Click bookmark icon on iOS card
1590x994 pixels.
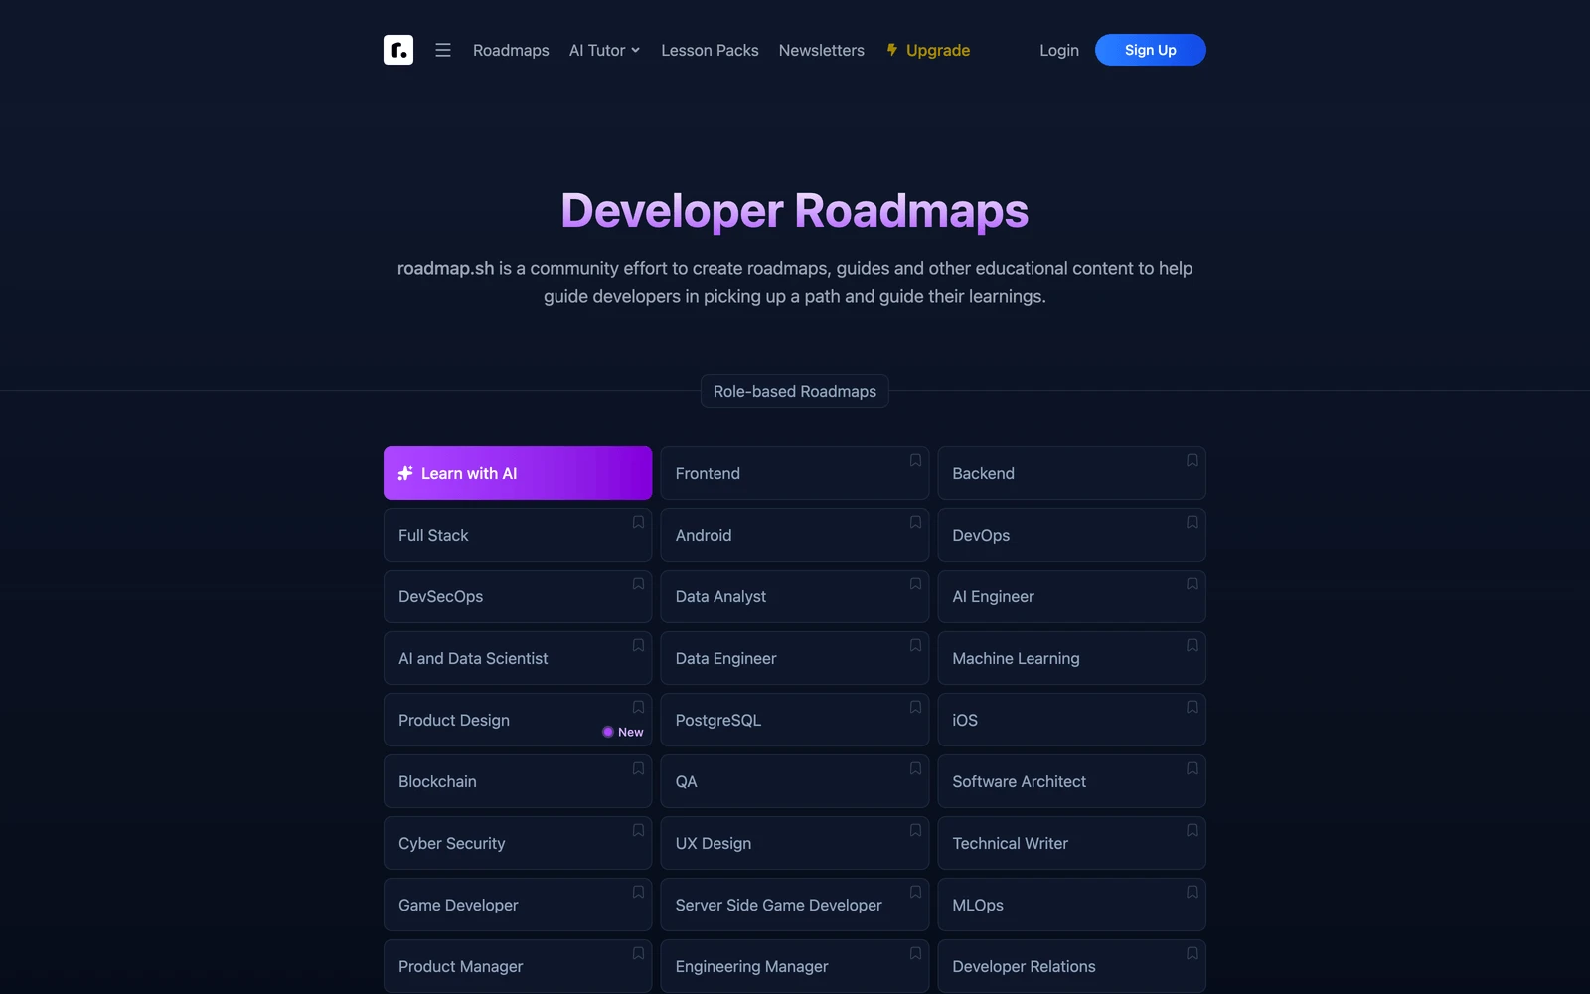(1192, 707)
